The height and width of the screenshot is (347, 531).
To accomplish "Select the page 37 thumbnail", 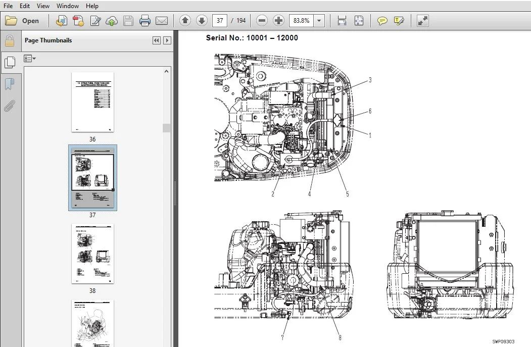I will pos(92,177).
